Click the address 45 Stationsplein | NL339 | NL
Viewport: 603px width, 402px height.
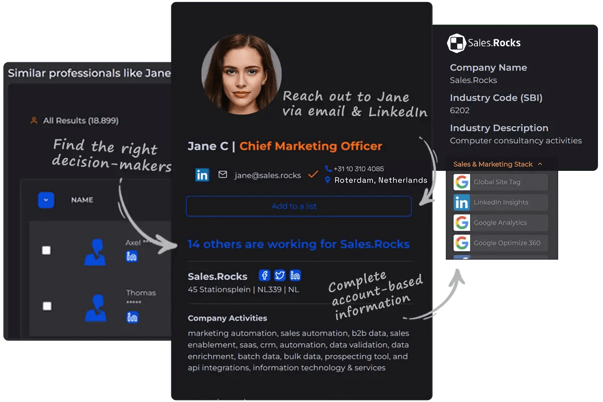243,289
